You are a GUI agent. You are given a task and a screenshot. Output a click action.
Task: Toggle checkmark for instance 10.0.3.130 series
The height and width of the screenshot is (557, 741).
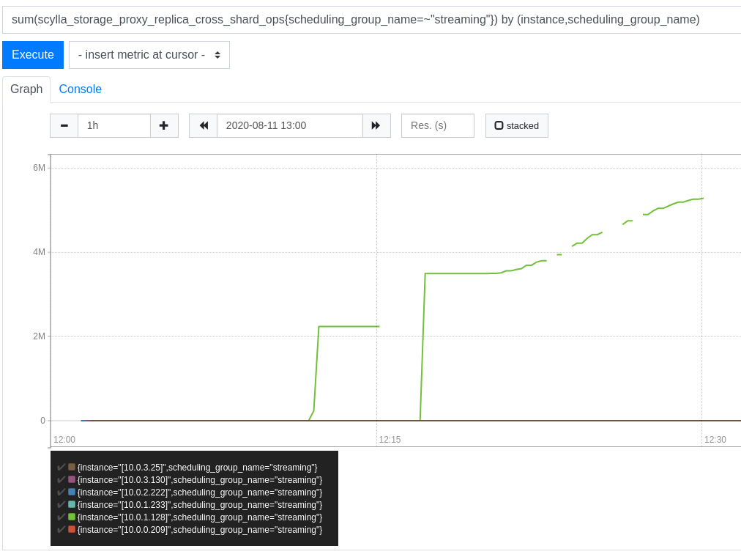pos(61,479)
